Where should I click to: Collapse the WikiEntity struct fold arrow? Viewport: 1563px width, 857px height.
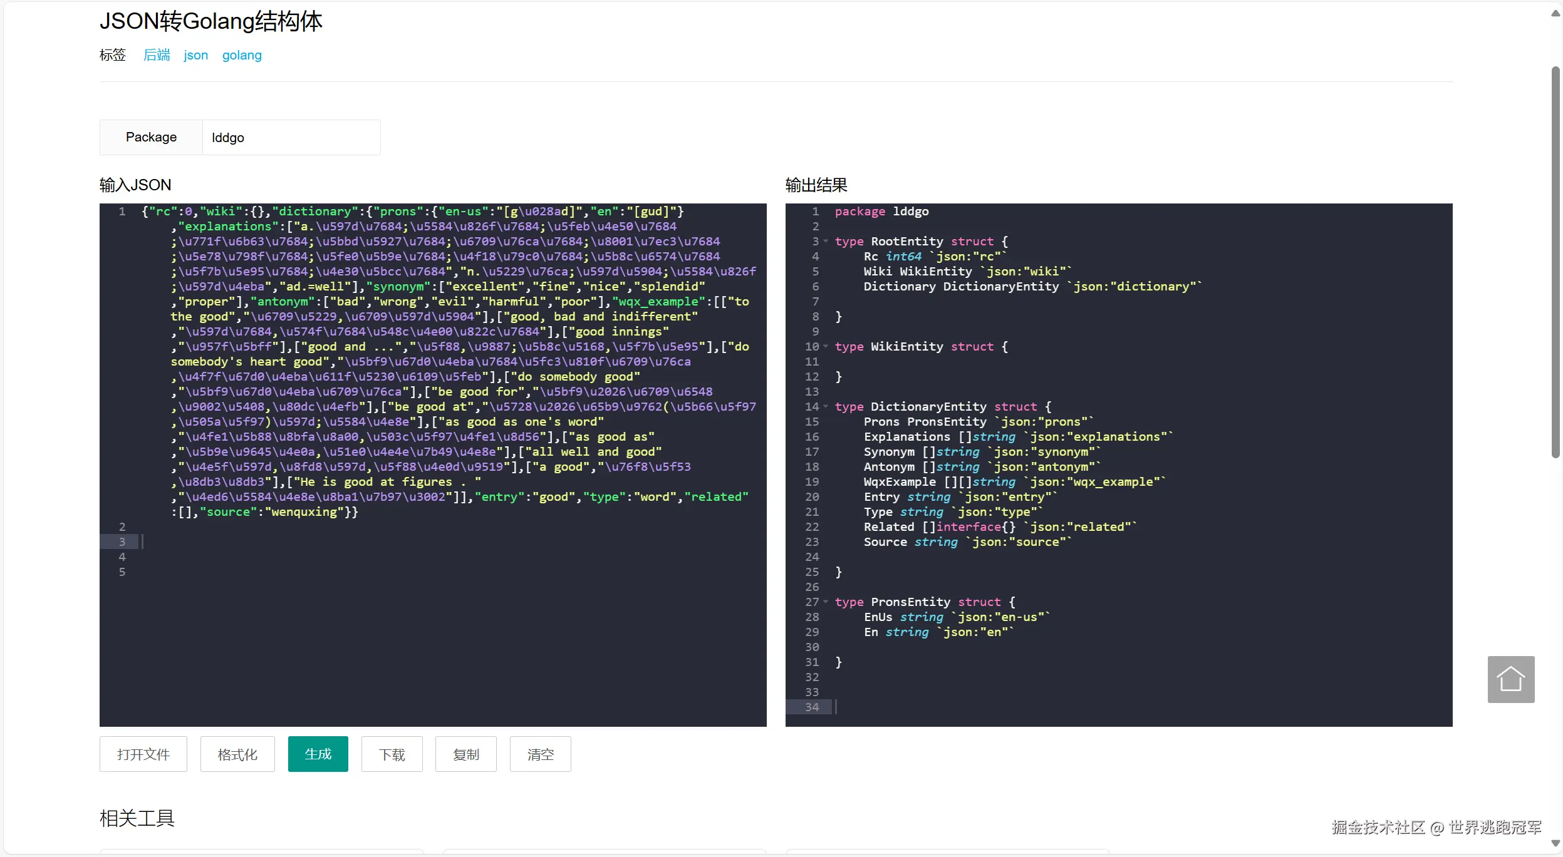pos(826,347)
